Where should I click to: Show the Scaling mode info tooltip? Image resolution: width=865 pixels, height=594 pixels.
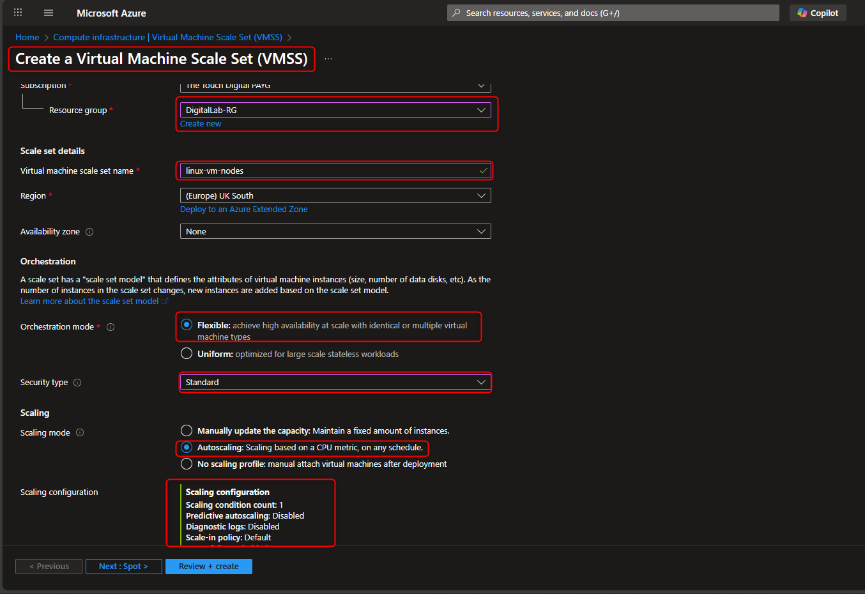point(80,432)
